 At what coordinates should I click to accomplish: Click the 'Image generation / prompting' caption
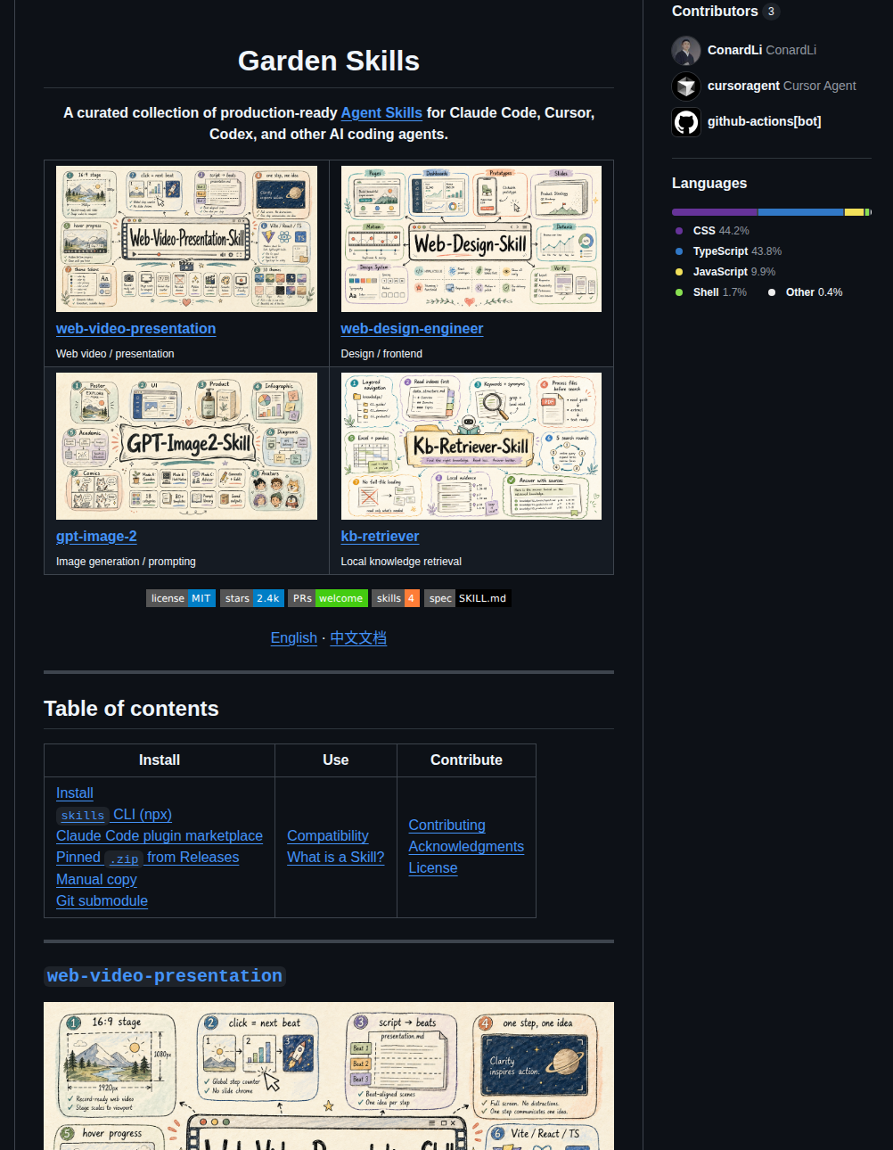click(x=126, y=562)
